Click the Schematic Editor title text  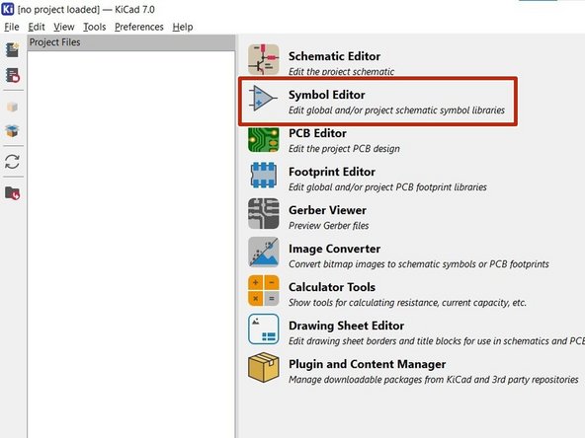click(334, 56)
